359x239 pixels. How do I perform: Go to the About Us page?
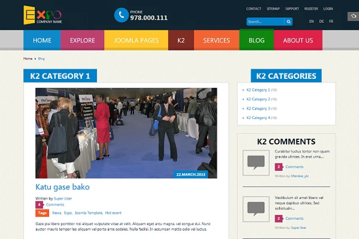coord(298,40)
